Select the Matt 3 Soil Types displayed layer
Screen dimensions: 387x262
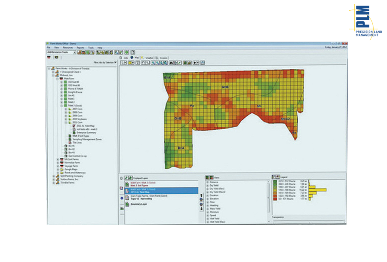point(162,184)
